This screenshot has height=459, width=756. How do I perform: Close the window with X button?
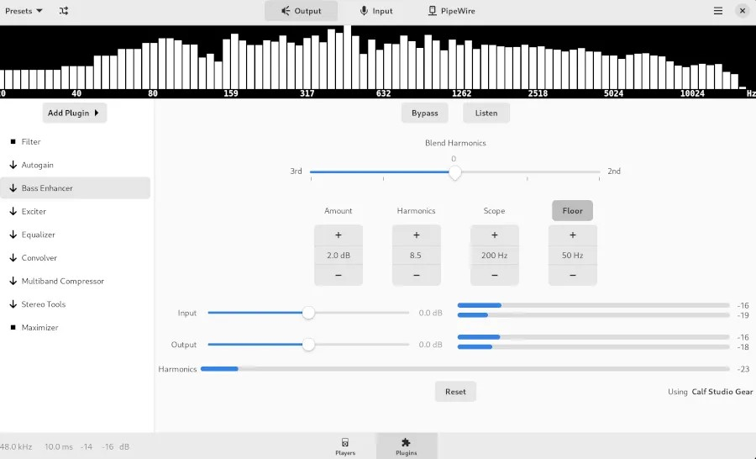tap(742, 11)
